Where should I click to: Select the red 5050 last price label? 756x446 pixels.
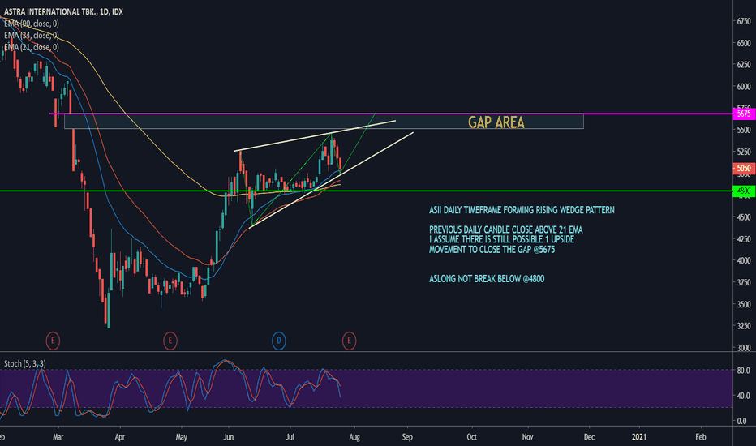[x=744, y=169]
